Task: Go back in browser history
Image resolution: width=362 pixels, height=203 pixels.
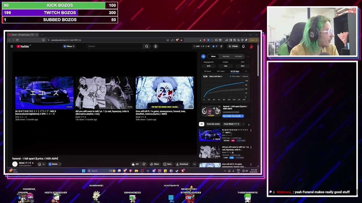Action: click(x=10, y=40)
